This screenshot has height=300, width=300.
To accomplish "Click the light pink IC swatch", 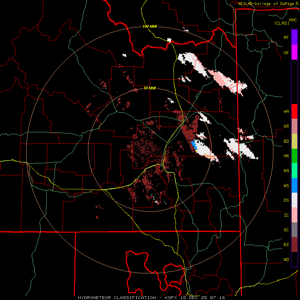I will (x=294, y=215).
